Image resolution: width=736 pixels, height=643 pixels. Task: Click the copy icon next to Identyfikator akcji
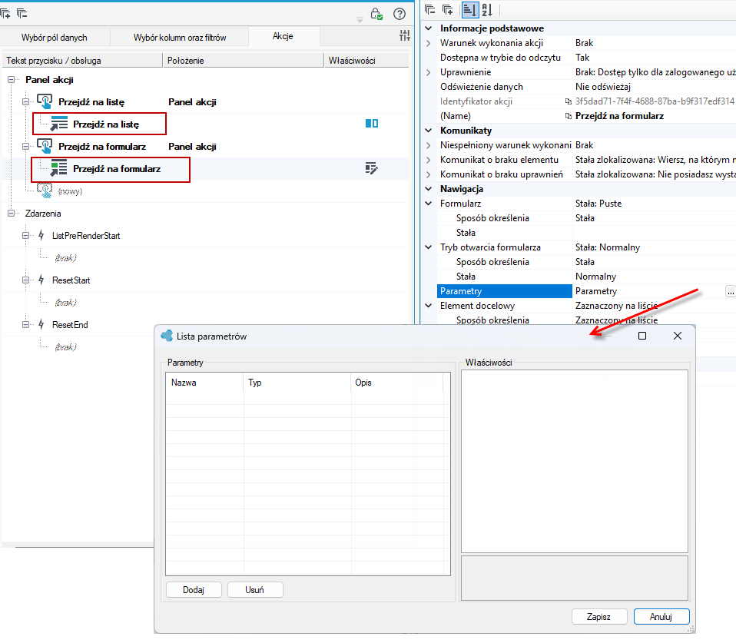click(x=568, y=101)
